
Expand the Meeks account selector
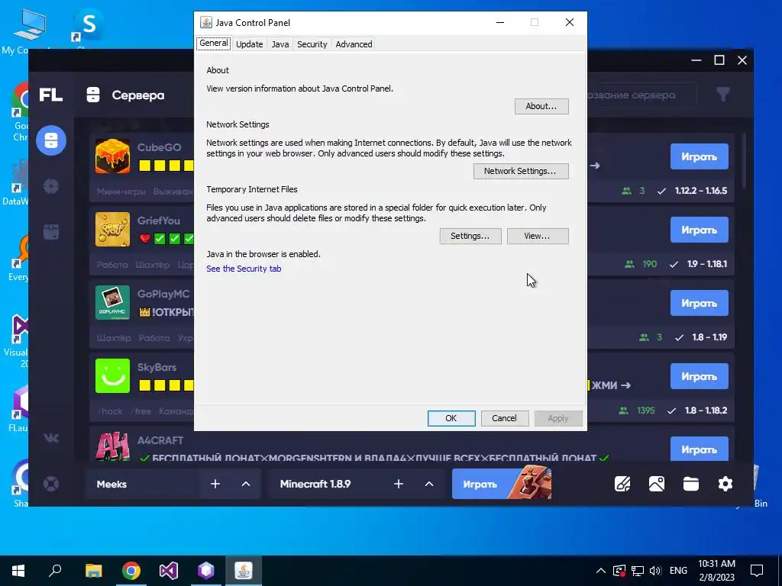pyautogui.click(x=246, y=484)
